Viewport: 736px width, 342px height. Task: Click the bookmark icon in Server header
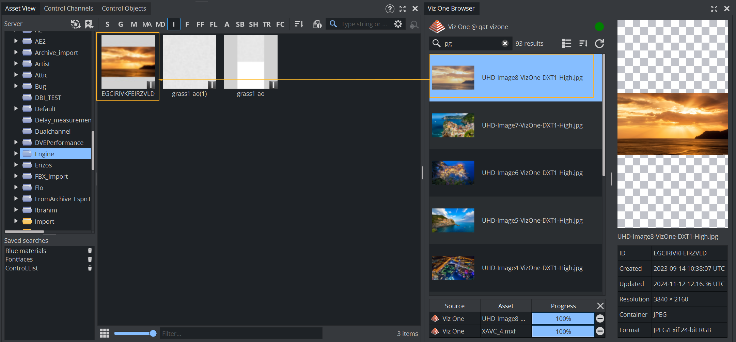pos(89,24)
